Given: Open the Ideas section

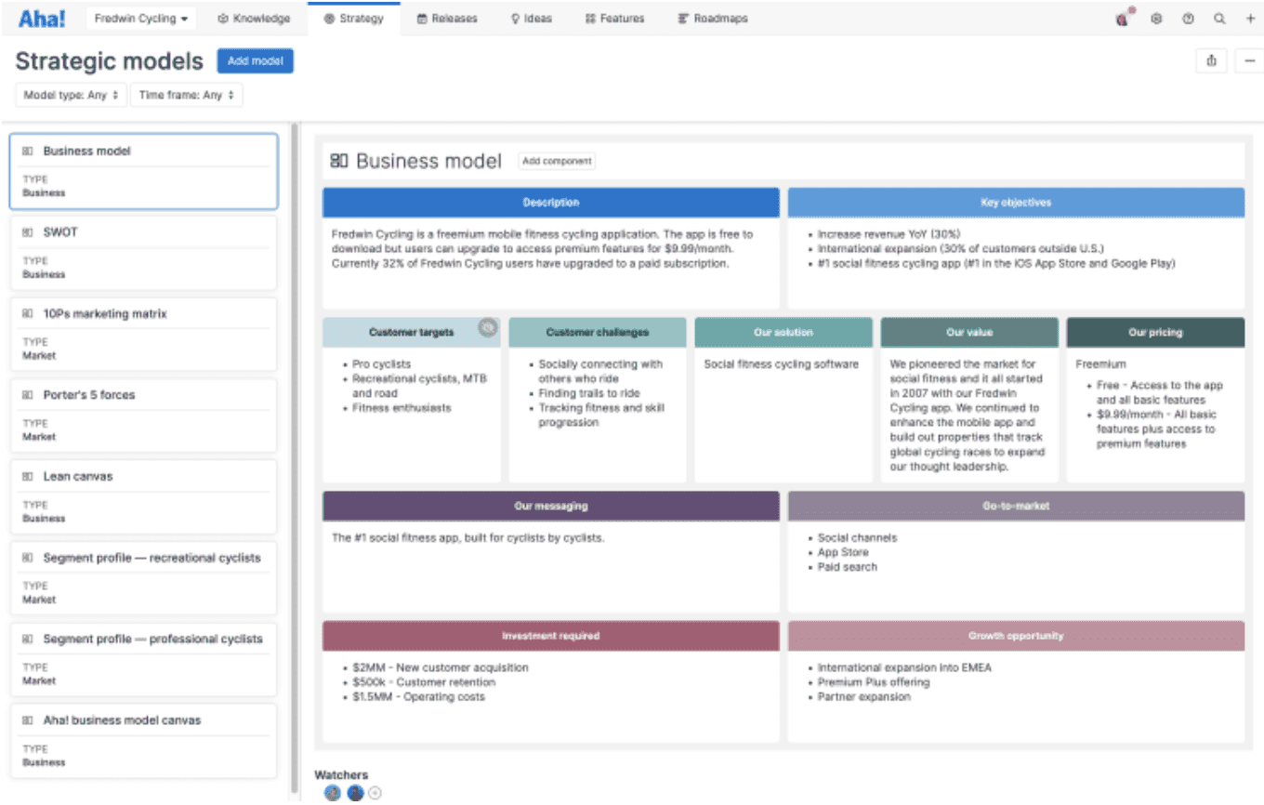Looking at the screenshot, I should tap(531, 17).
